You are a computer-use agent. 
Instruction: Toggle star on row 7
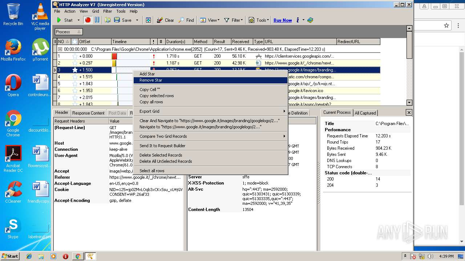tap(75, 98)
